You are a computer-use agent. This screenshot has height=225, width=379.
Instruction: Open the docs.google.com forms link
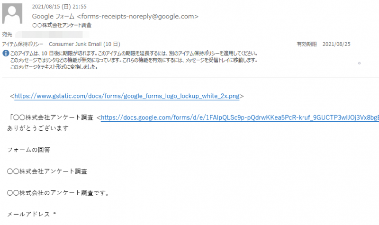pos(240,117)
